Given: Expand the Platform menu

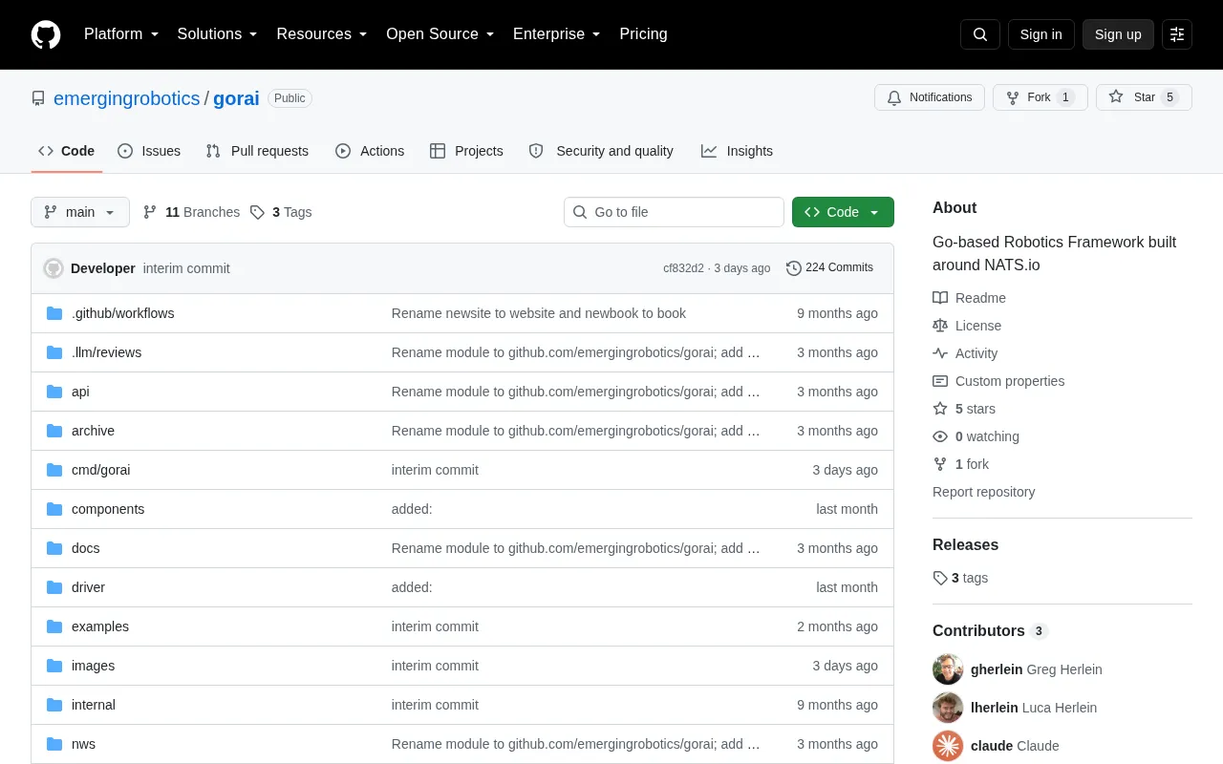Looking at the screenshot, I should pyautogui.click(x=121, y=34).
